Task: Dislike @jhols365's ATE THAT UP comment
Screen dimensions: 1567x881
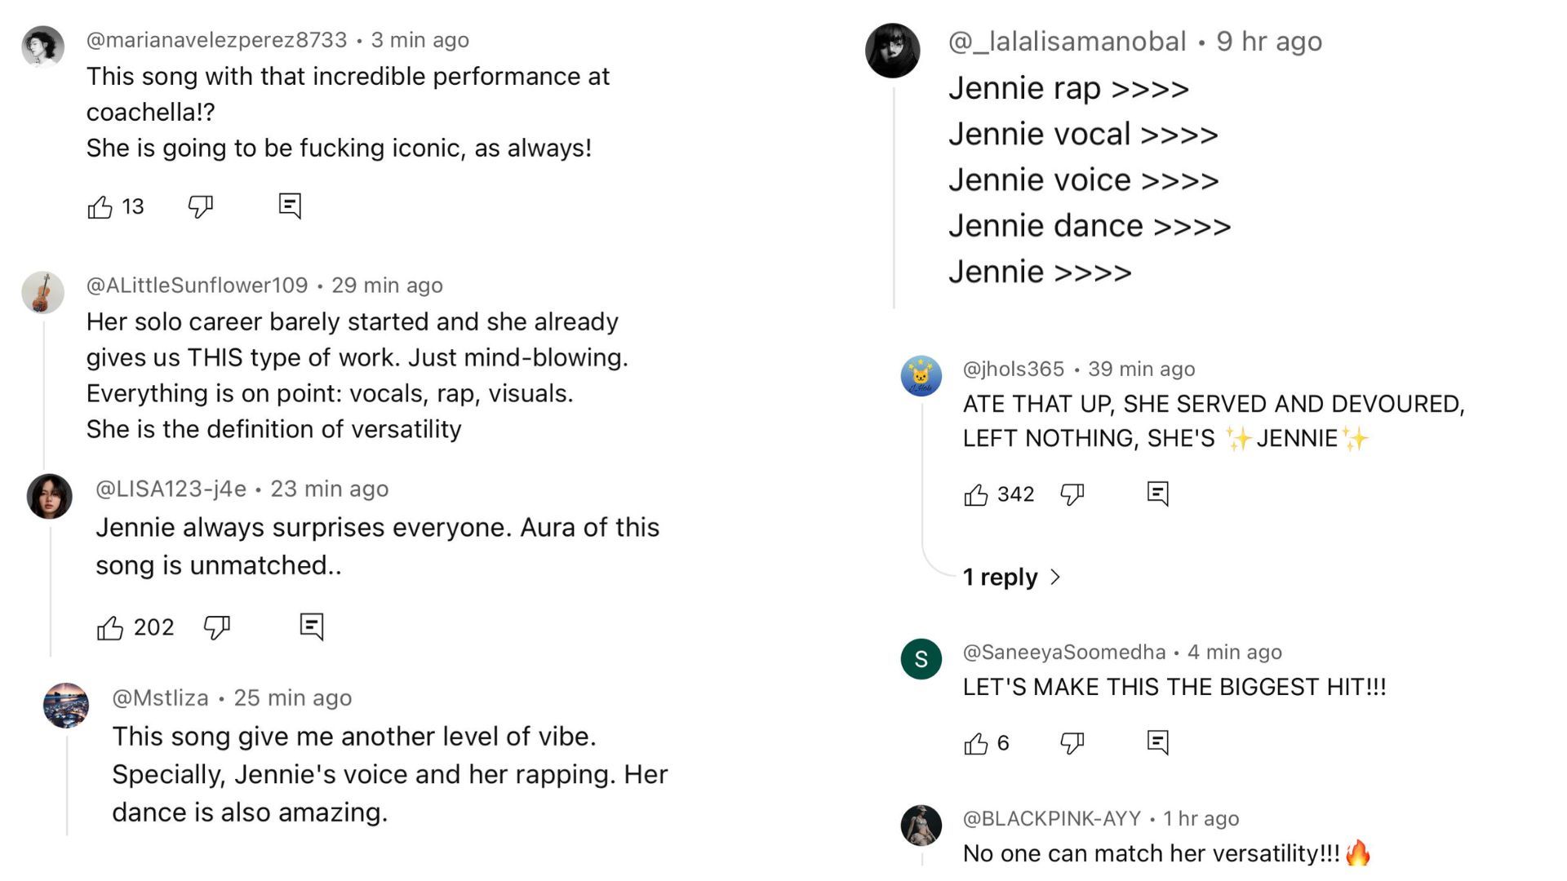Action: (1072, 494)
